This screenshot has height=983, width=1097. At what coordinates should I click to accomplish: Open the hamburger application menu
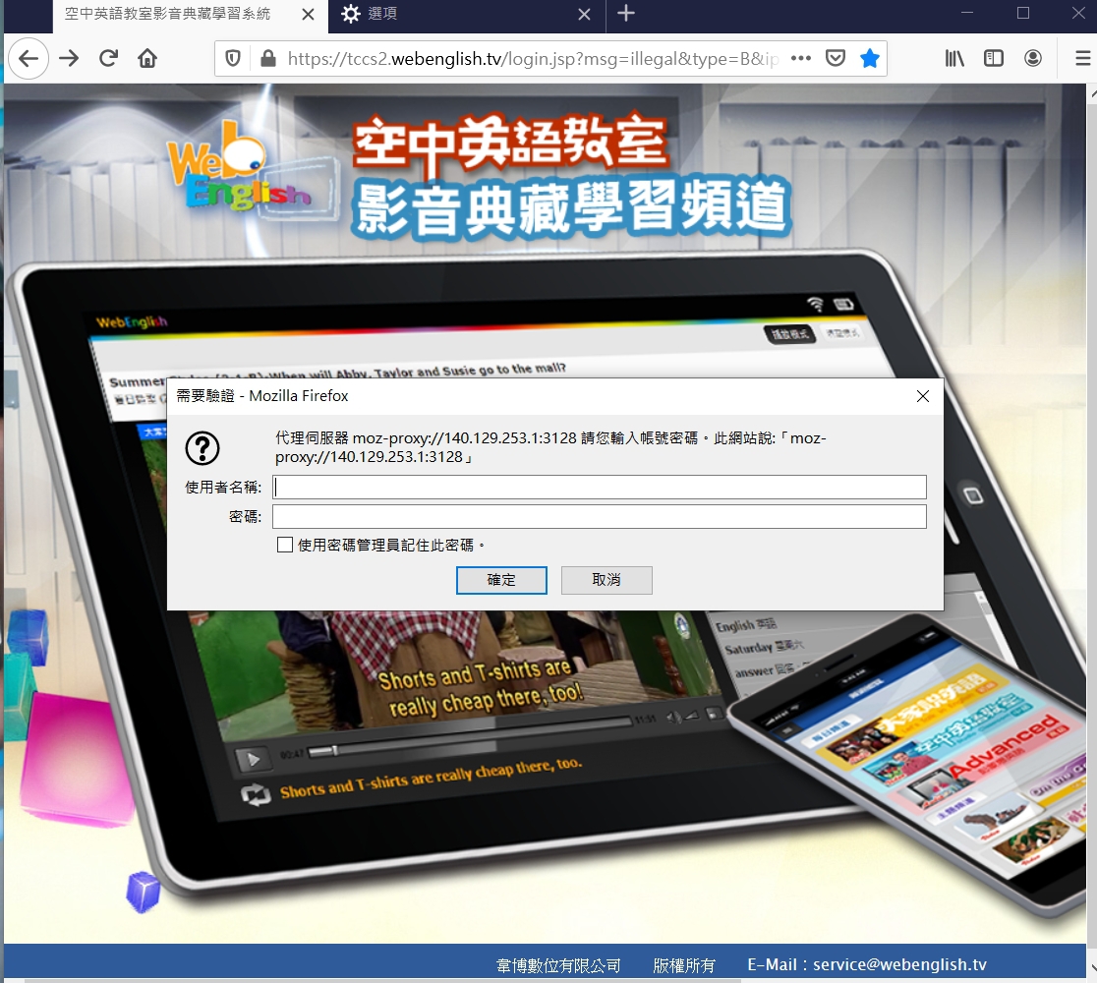click(1082, 58)
